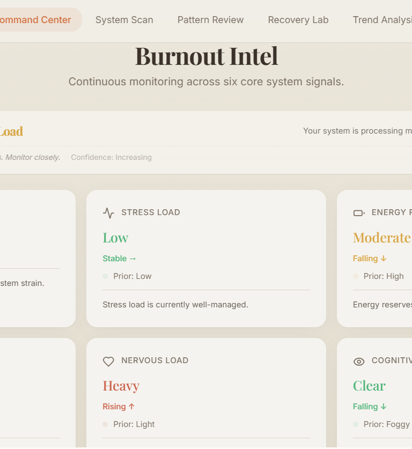Click the Cognitive eye icon
The width and height of the screenshot is (412, 449).
click(359, 362)
